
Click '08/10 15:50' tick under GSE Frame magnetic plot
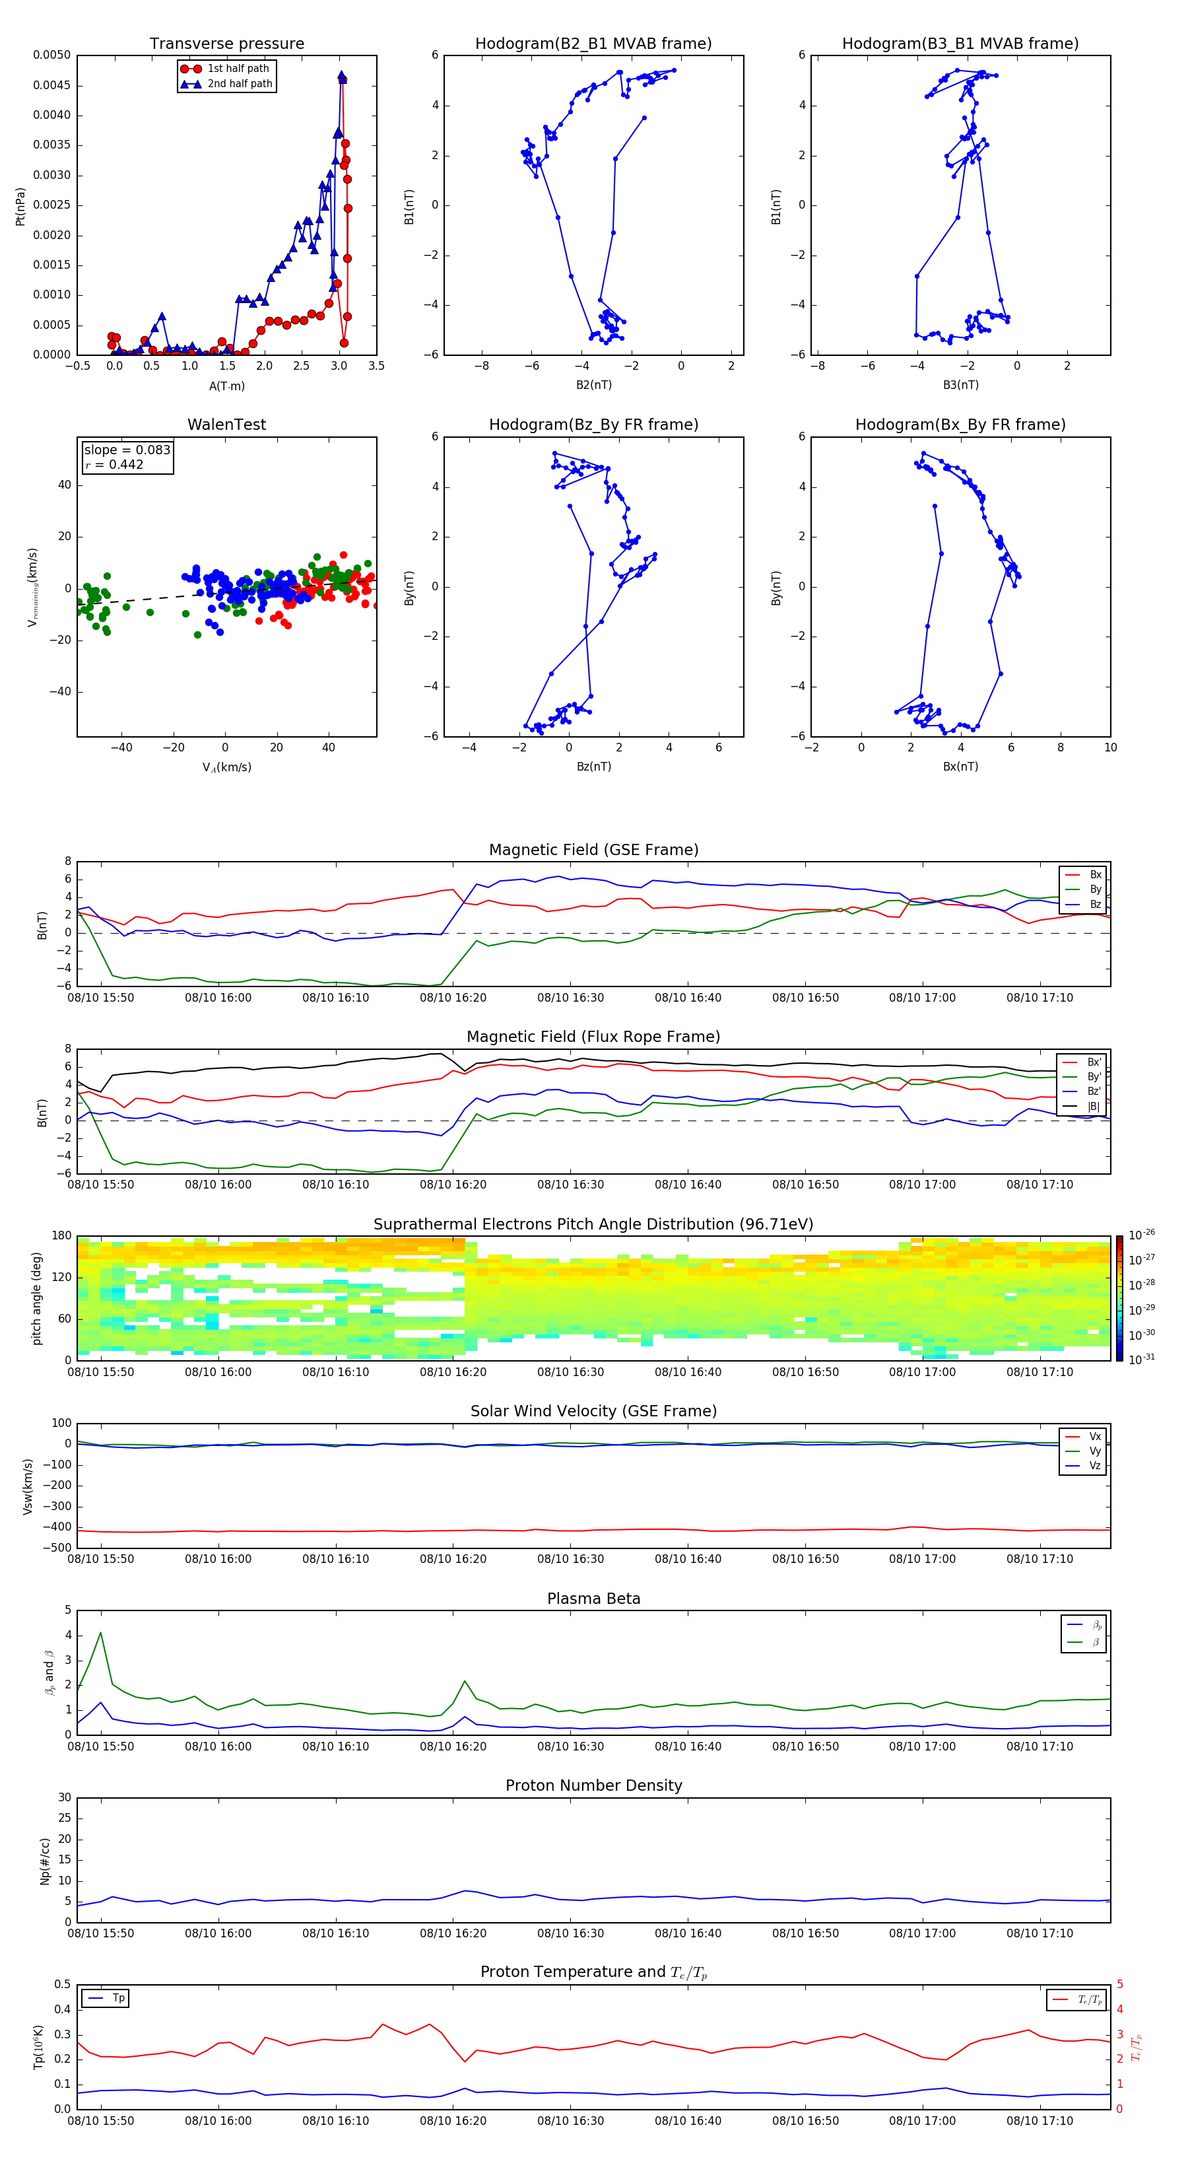click(x=100, y=998)
